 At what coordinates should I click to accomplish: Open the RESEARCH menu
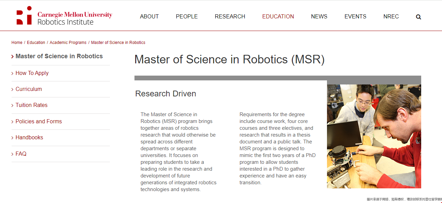(x=230, y=16)
